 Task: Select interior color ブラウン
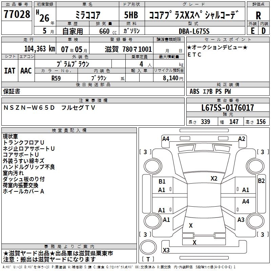click(99, 78)
